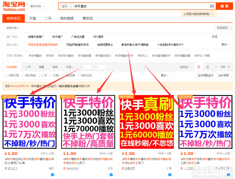The height and width of the screenshot is (179, 235).
Task: Open kupaojinbi shop link
Action: tap(72, 168)
